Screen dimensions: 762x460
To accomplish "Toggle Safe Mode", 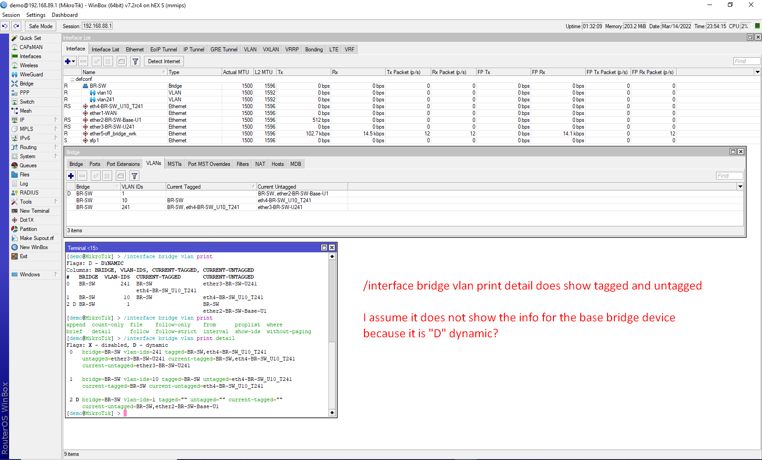I will [40, 26].
